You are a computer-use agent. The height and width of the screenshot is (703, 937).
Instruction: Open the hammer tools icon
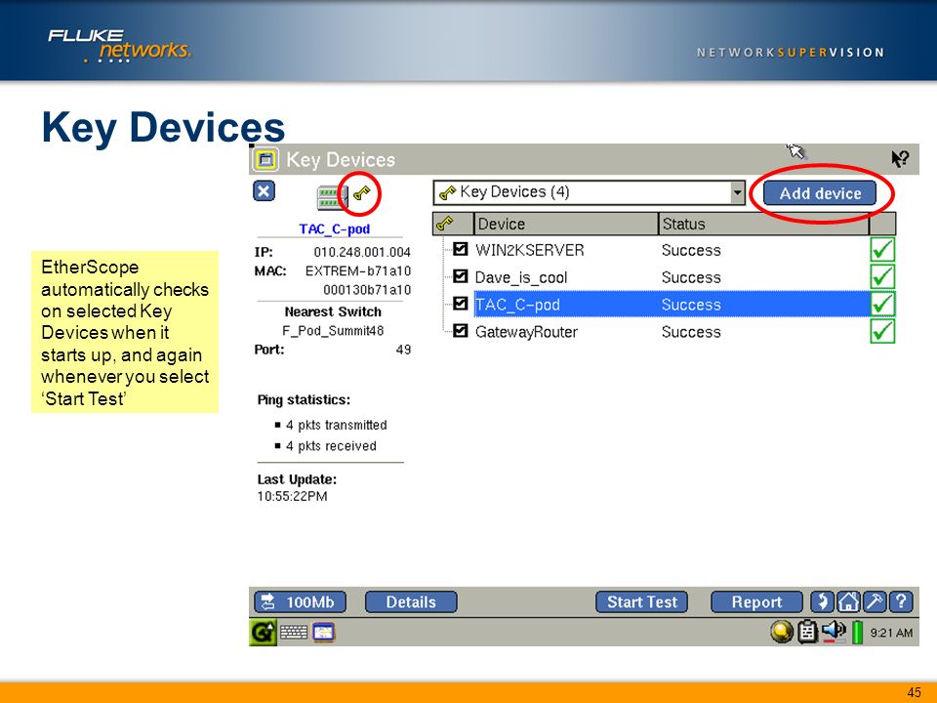[875, 601]
